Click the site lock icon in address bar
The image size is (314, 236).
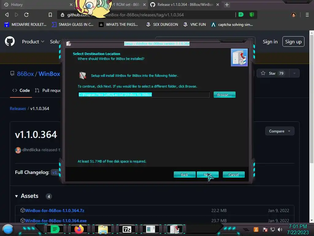tap(63, 15)
